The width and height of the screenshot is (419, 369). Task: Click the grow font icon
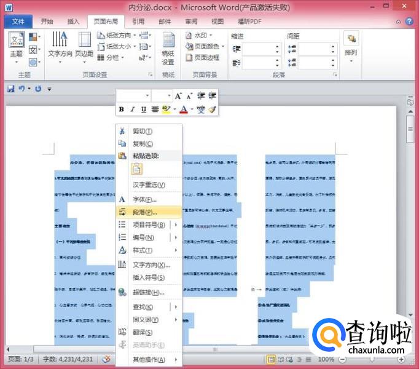pyautogui.click(x=178, y=96)
